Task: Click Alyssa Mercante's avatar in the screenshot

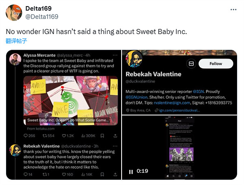Action: tap(15, 60)
